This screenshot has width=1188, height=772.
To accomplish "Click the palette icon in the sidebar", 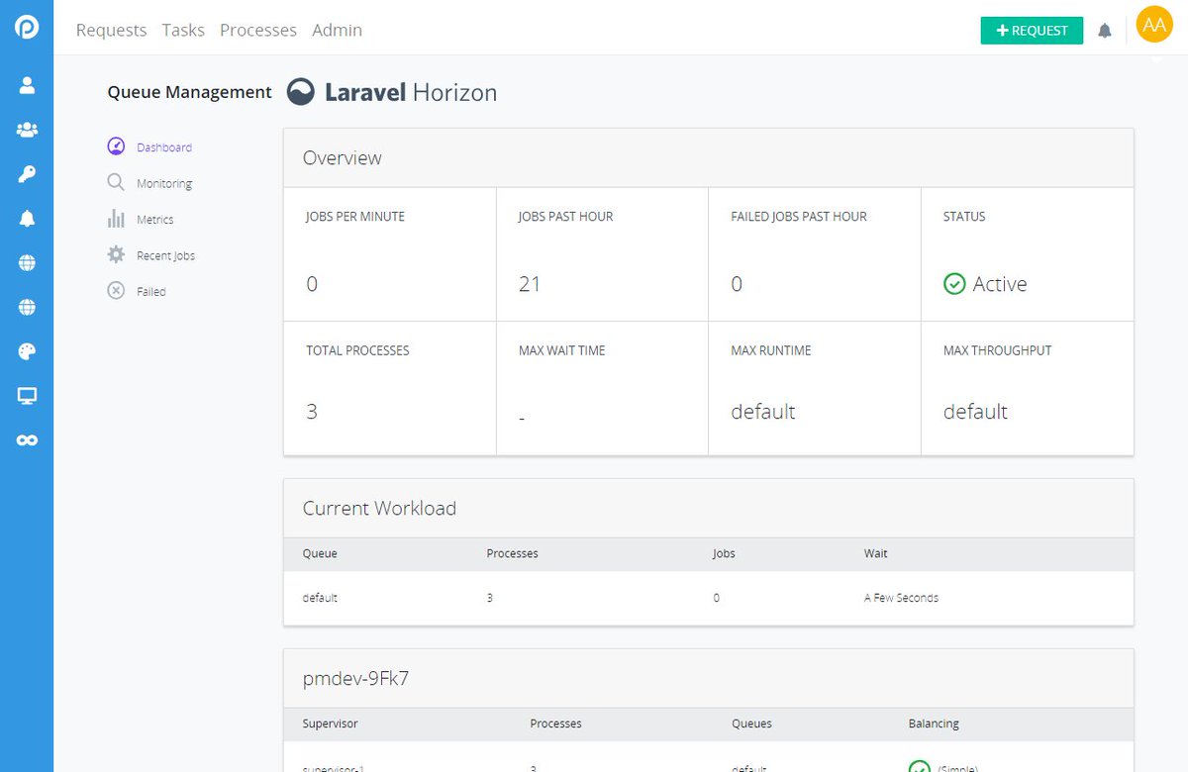I will 27,350.
